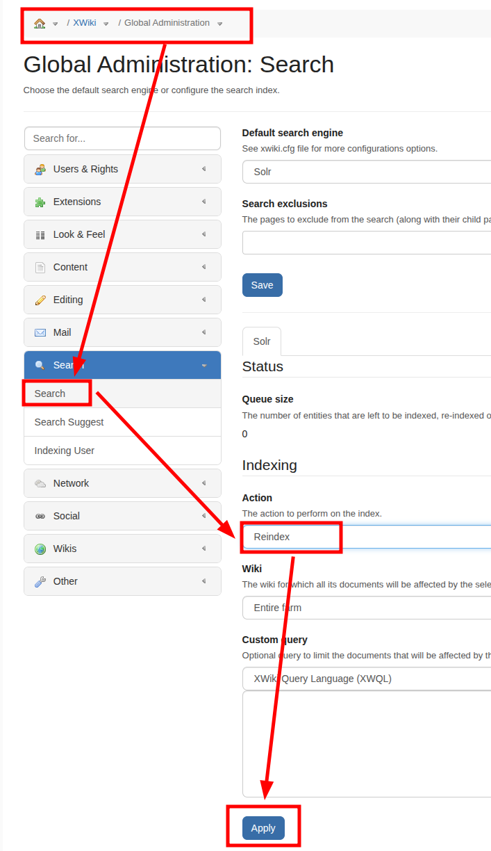The height and width of the screenshot is (851, 491).
Task: Click the Content page icon
Action: 40,268
